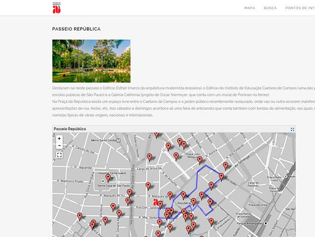
Task: Click the Largo do Paiçandu map label
Action: click(x=253, y=184)
